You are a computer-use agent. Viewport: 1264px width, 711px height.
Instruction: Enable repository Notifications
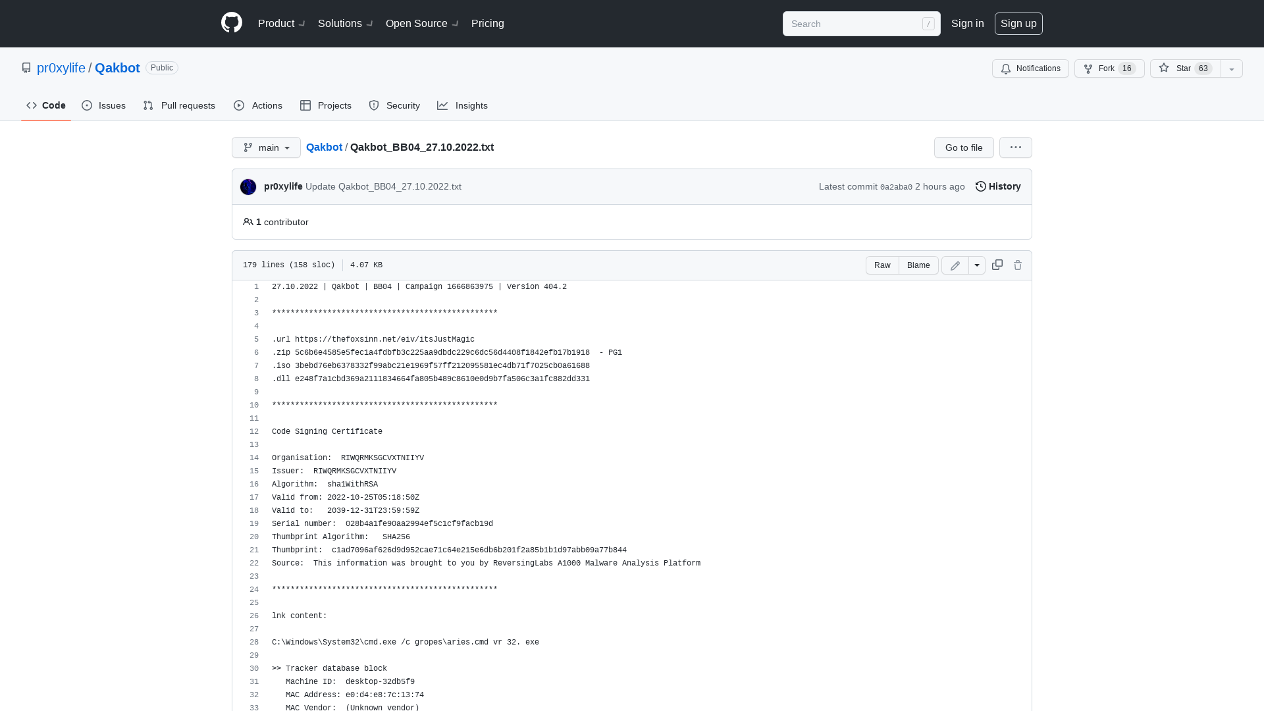pyautogui.click(x=1030, y=68)
